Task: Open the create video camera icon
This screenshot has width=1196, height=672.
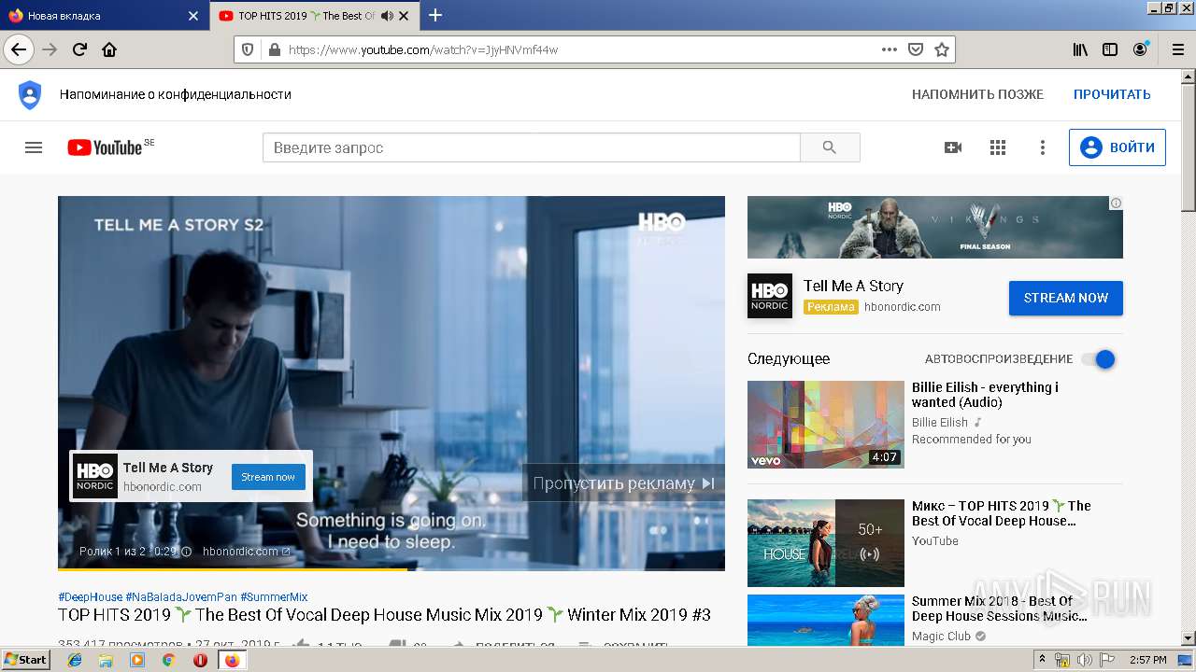Action: (953, 147)
